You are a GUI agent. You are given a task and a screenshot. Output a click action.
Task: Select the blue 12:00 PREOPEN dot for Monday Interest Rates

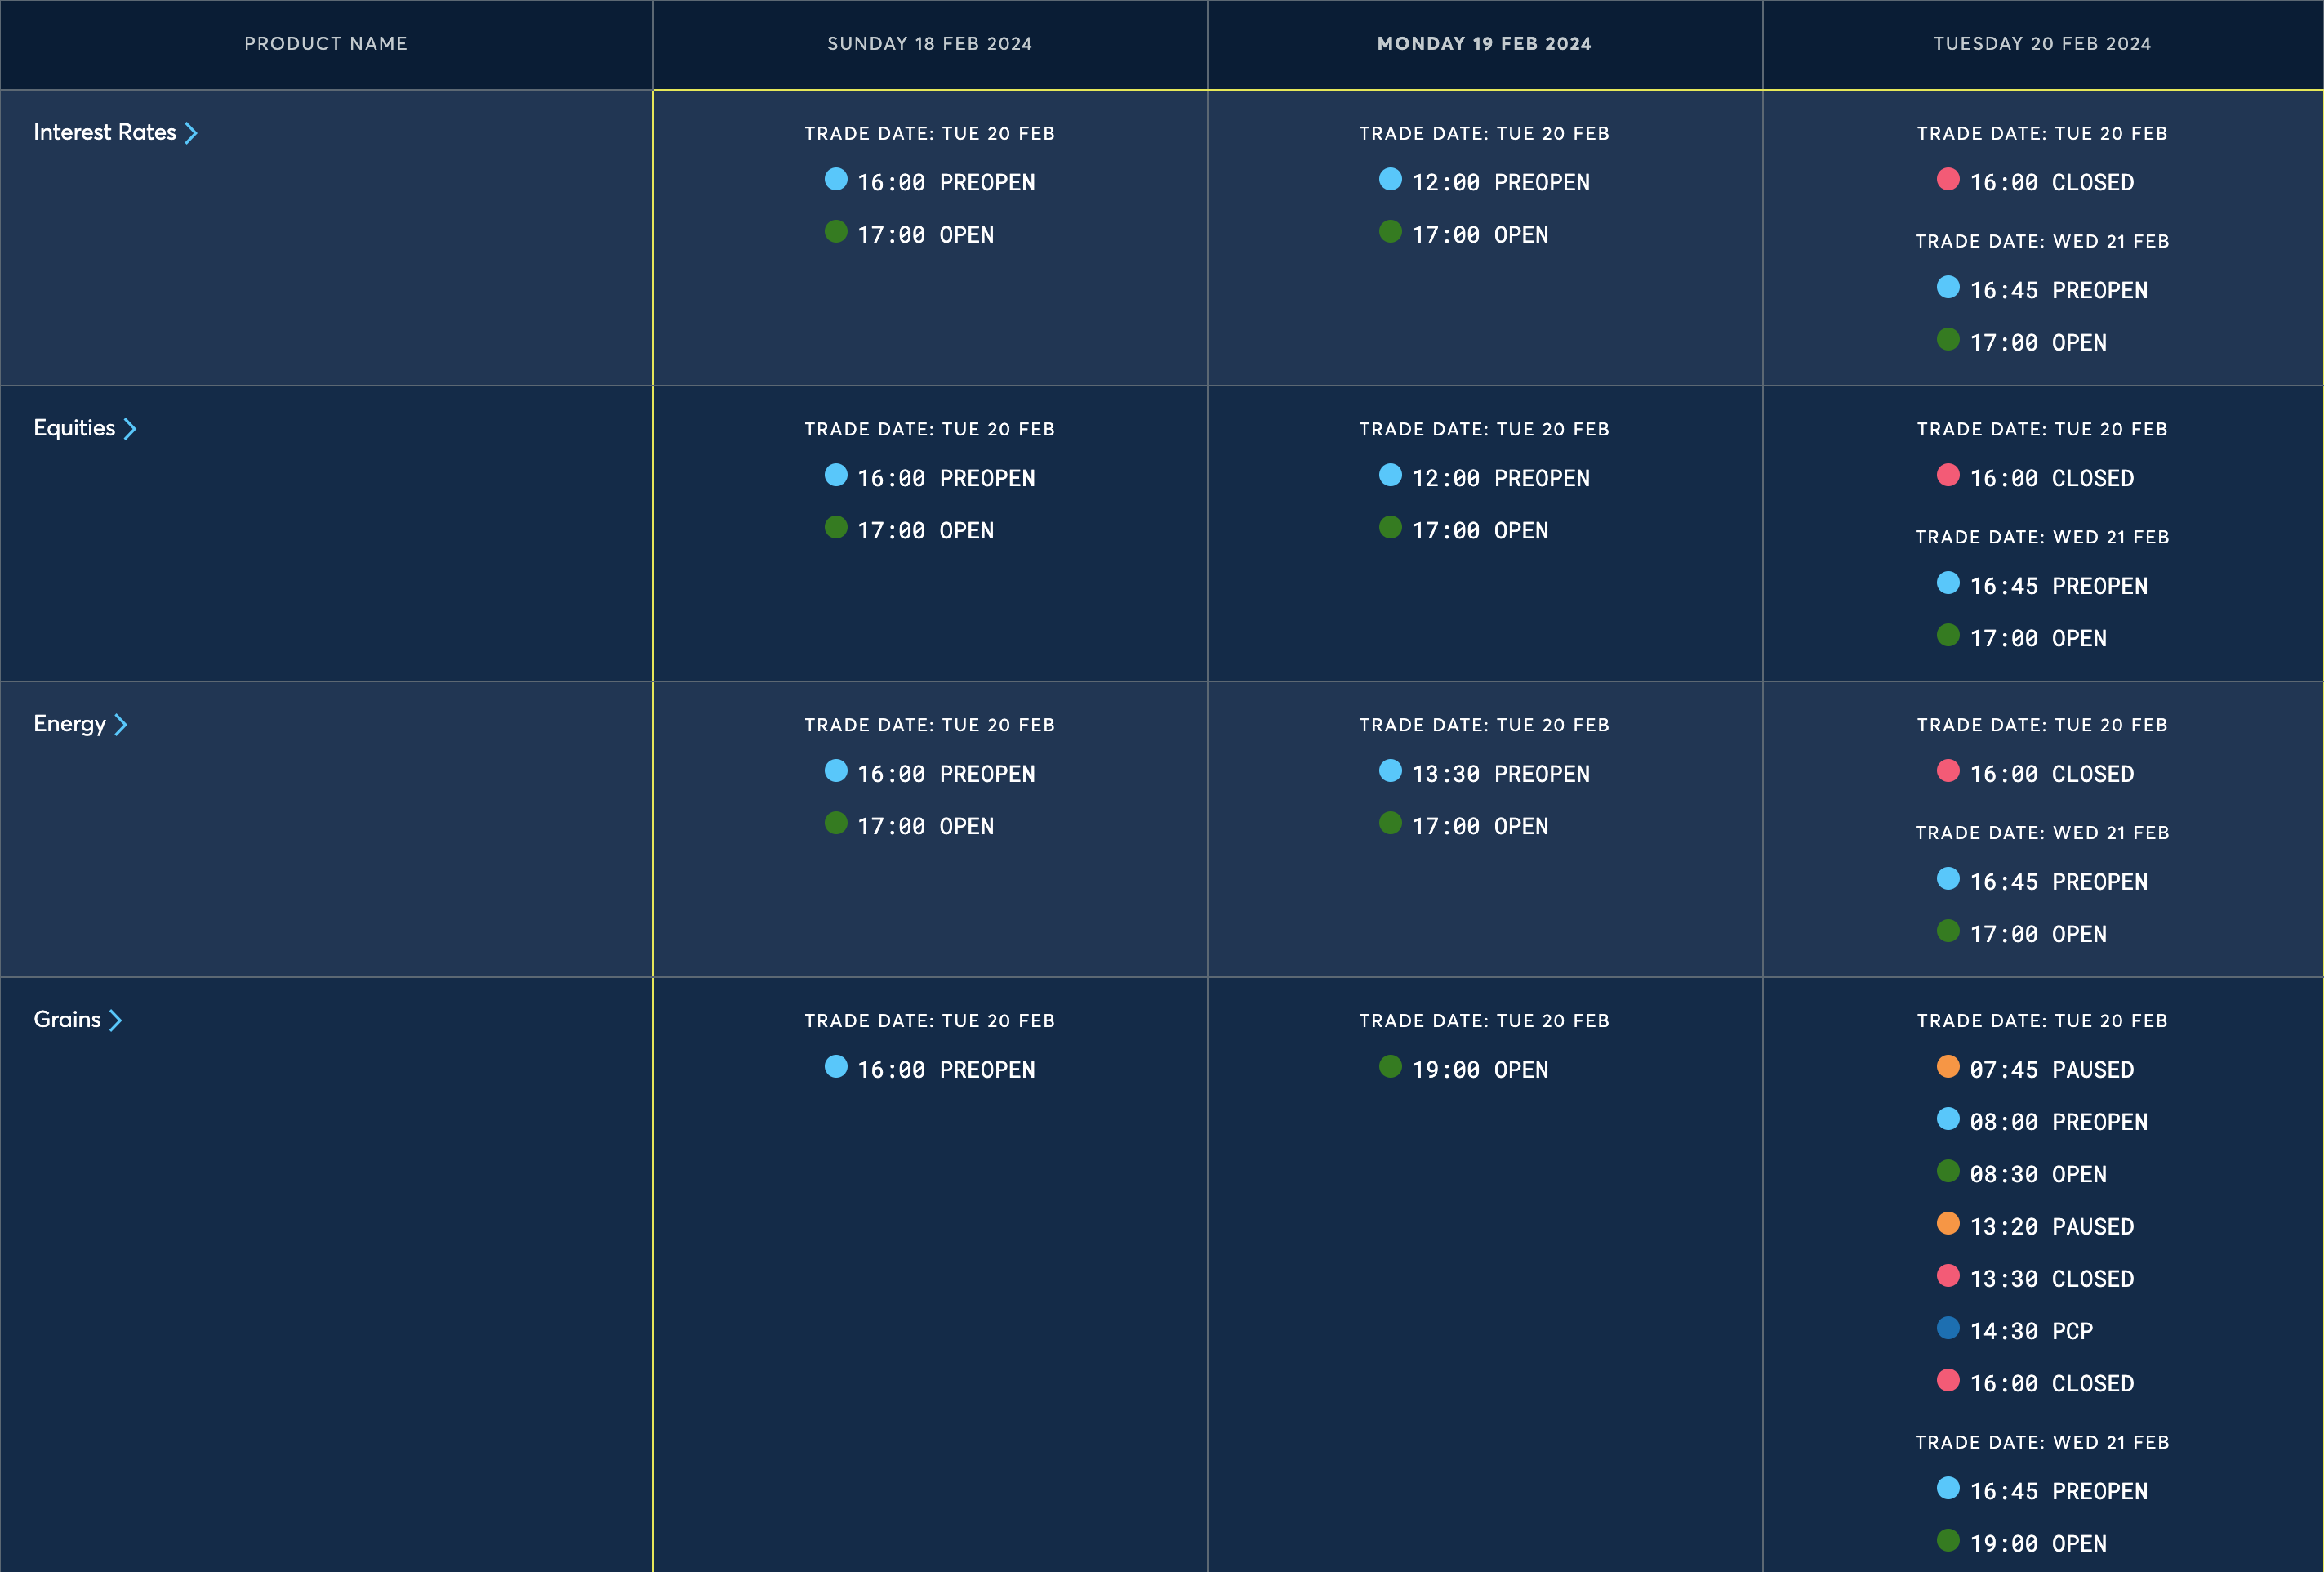[1390, 180]
